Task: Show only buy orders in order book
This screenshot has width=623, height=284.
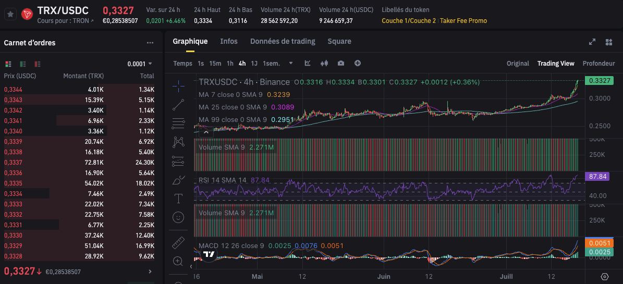Action: coord(23,64)
